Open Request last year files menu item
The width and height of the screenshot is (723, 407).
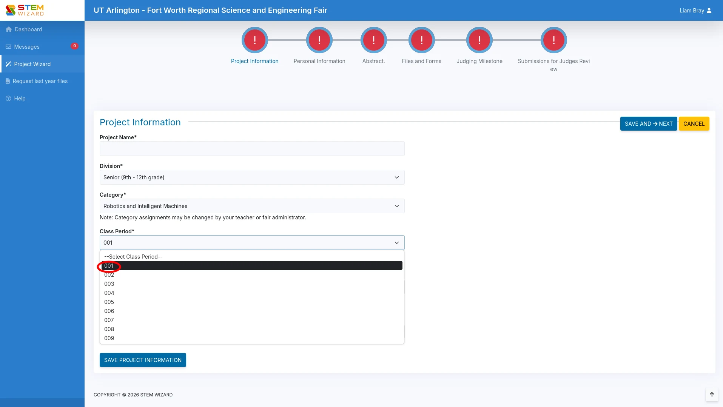click(x=42, y=81)
